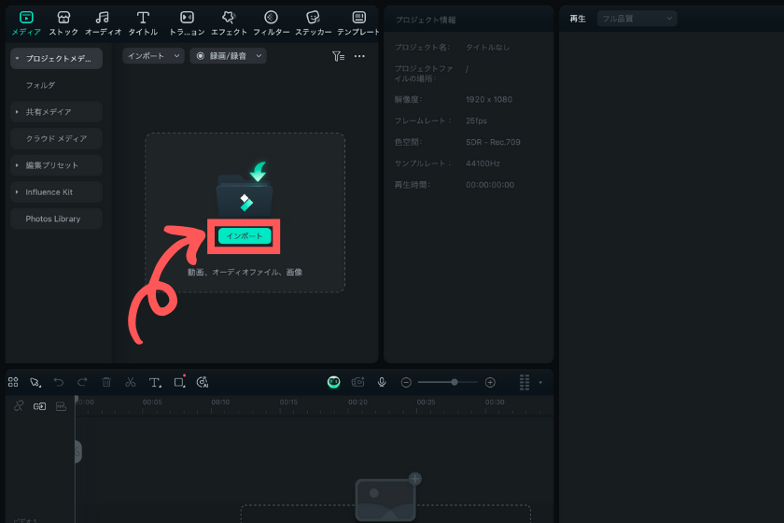Open the テンプレート tab

pos(358,23)
